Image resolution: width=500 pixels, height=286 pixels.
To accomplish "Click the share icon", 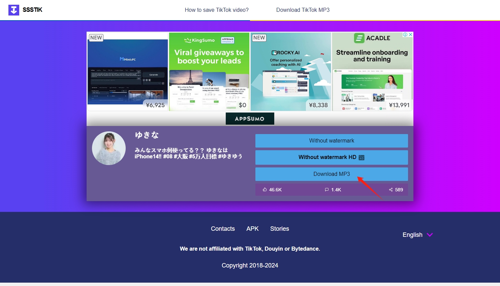I will 391,190.
